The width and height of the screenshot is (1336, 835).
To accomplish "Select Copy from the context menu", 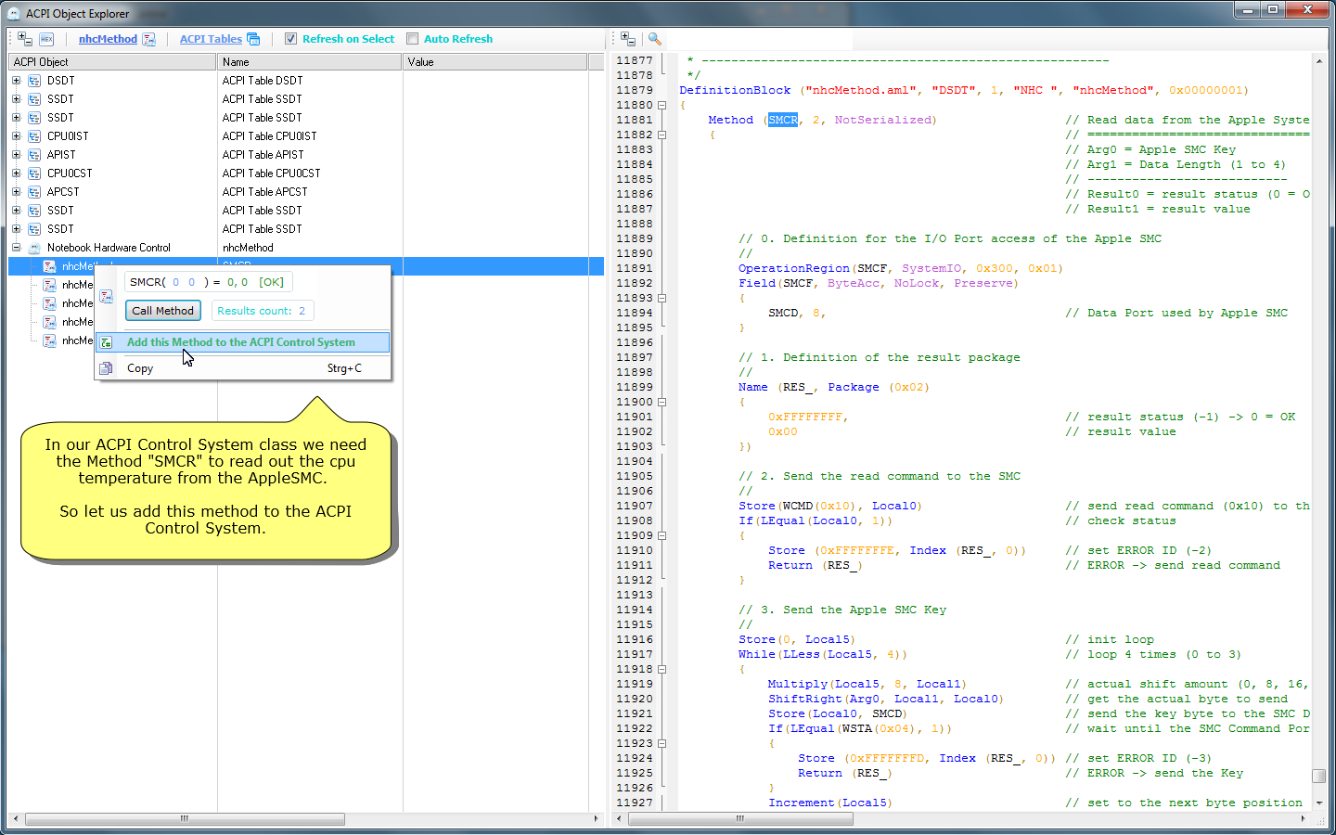I will pyautogui.click(x=140, y=368).
